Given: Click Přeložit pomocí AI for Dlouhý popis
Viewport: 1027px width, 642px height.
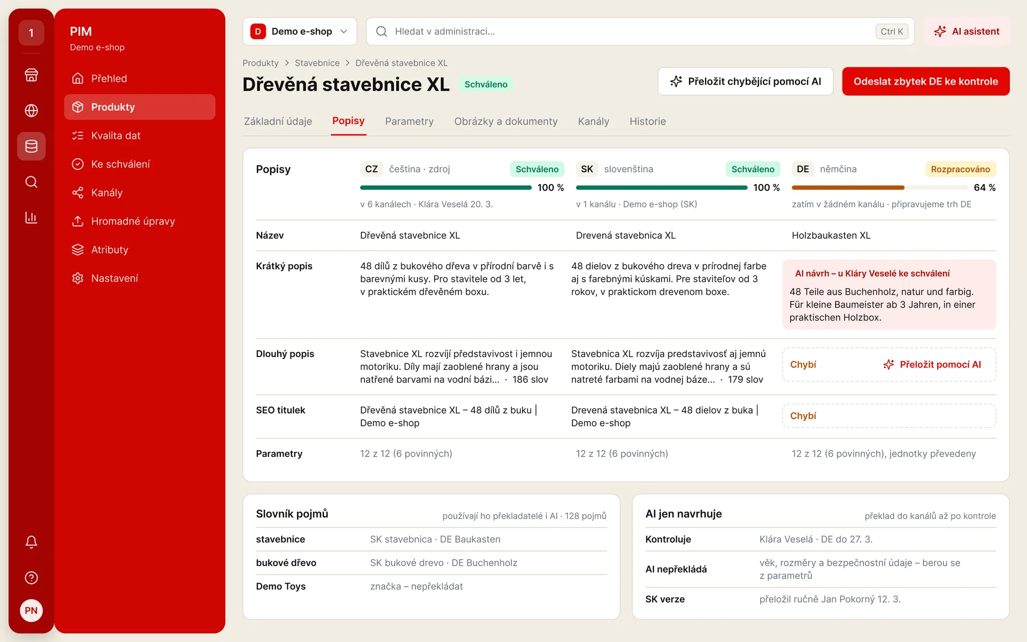Looking at the screenshot, I should [x=932, y=365].
